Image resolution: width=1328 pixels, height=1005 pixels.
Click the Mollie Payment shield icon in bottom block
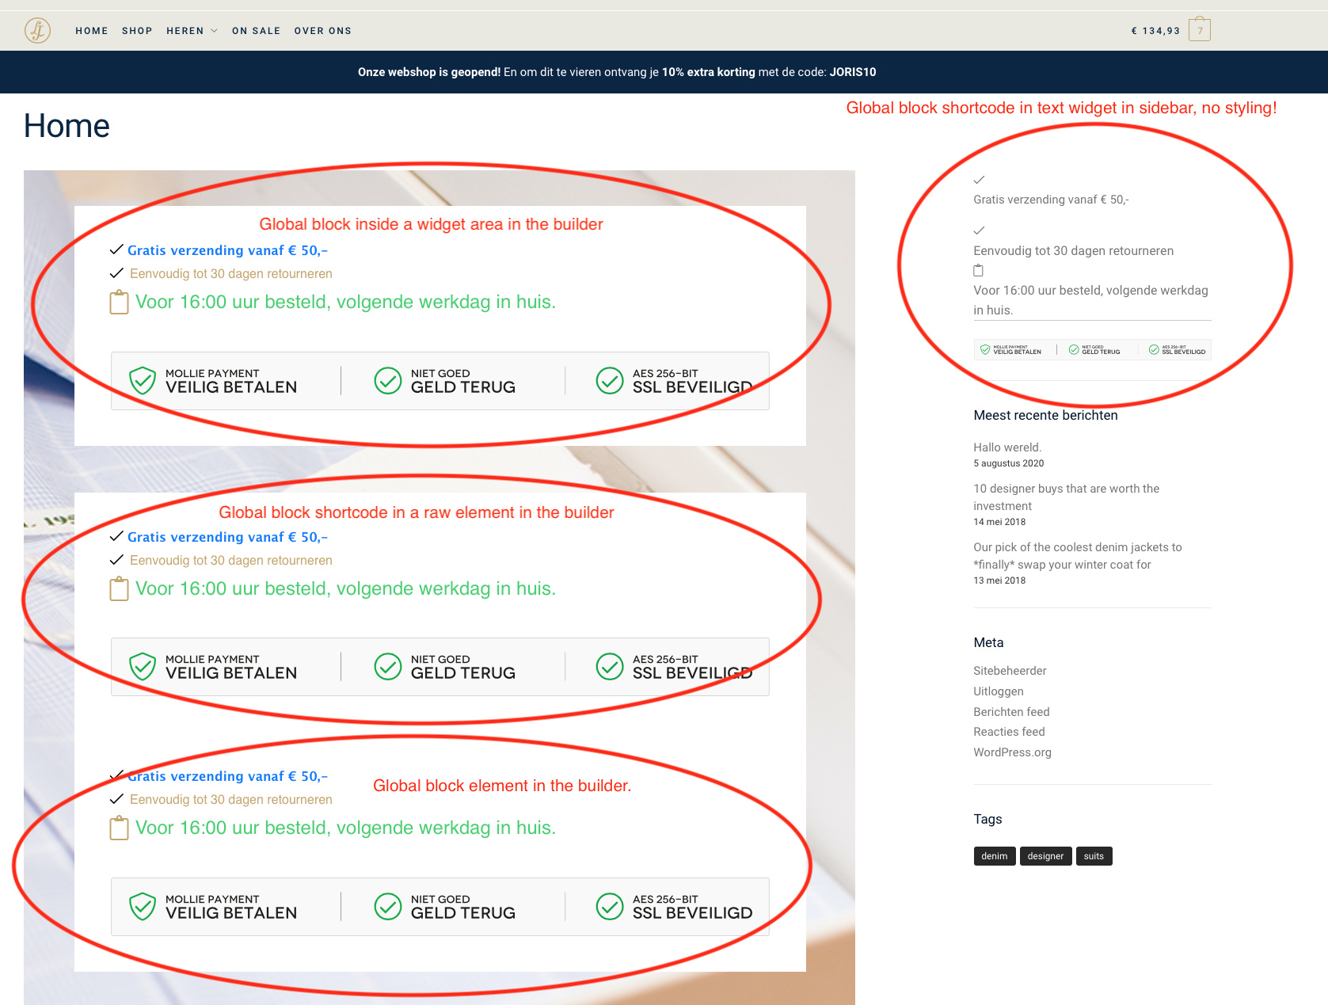tap(143, 906)
